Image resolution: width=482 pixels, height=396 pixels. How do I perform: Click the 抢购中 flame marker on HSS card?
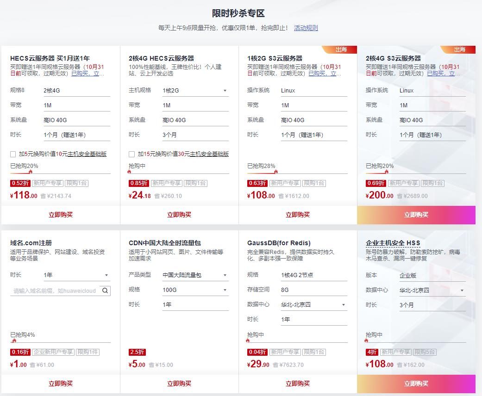tap(366, 340)
